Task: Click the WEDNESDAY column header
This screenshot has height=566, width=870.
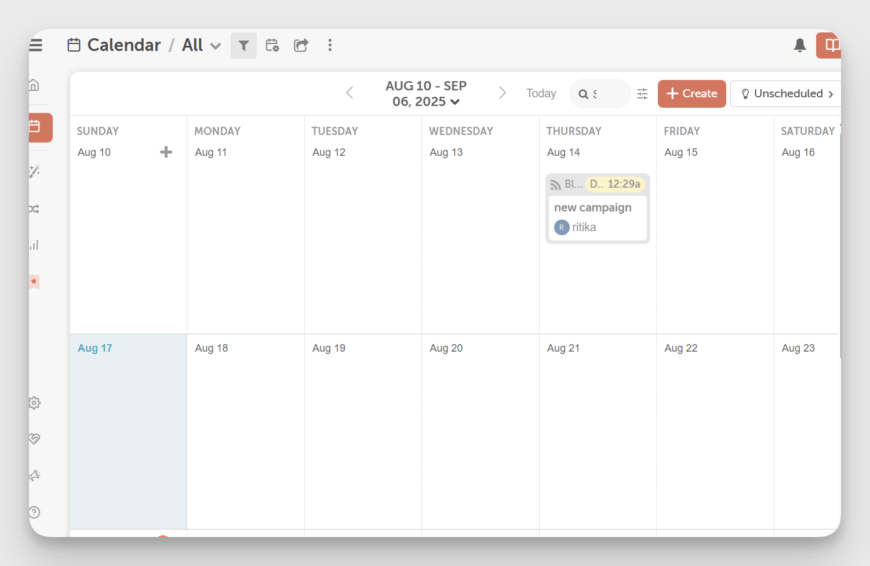Action: coord(461,131)
